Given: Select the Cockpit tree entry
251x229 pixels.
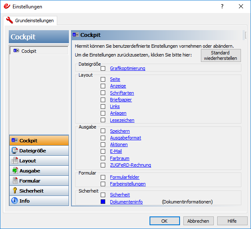Looking at the screenshot, I should point(39,51).
